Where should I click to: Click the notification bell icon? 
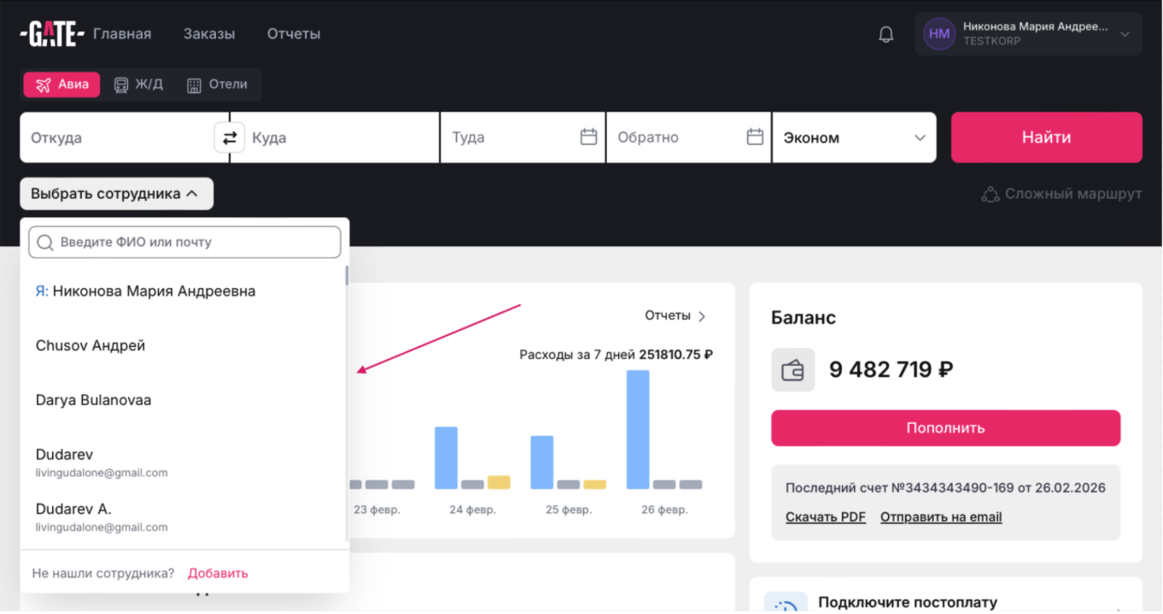coord(886,34)
